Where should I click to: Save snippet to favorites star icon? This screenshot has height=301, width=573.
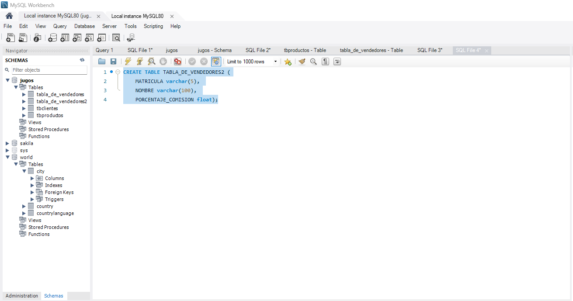288,62
